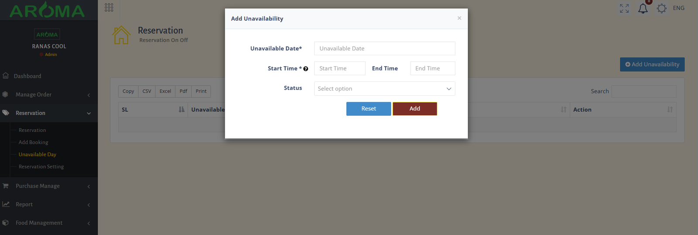Expand Purchase Manage submenu
The width and height of the screenshot is (698, 235).
tap(49, 186)
